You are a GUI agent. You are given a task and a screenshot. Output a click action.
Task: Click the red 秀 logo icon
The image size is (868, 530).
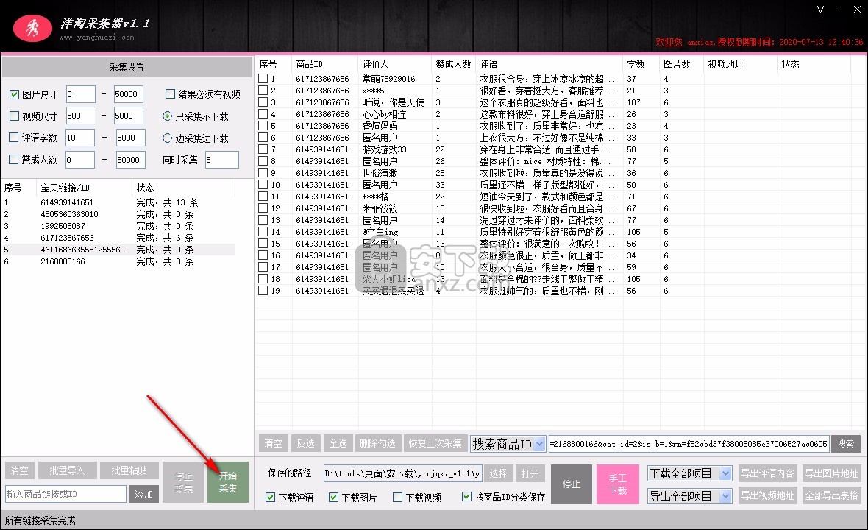[32, 27]
